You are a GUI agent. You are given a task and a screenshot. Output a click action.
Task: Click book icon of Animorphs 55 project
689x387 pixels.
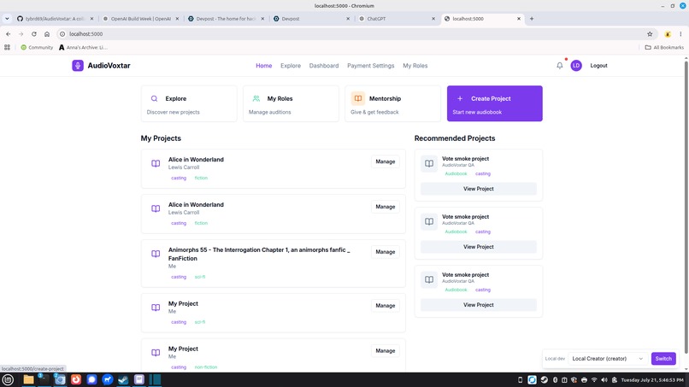(x=156, y=254)
